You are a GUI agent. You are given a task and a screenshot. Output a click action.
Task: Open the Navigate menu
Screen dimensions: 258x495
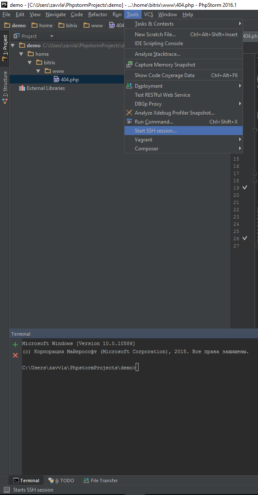[55, 14]
